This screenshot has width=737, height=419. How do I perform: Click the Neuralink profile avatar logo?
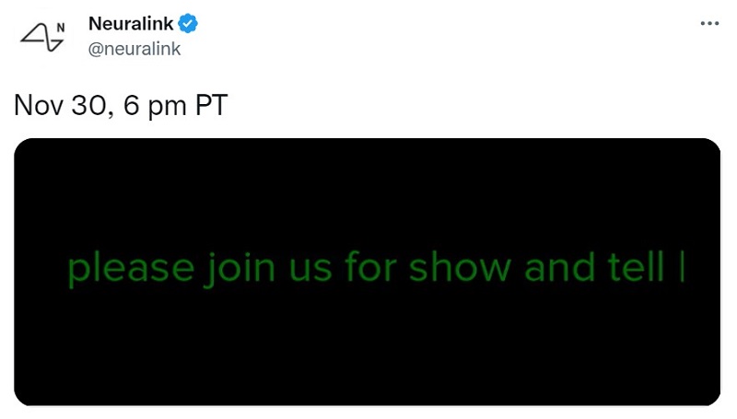pos(43,35)
